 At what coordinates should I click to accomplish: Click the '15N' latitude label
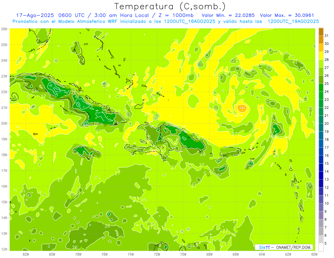[4, 202]
